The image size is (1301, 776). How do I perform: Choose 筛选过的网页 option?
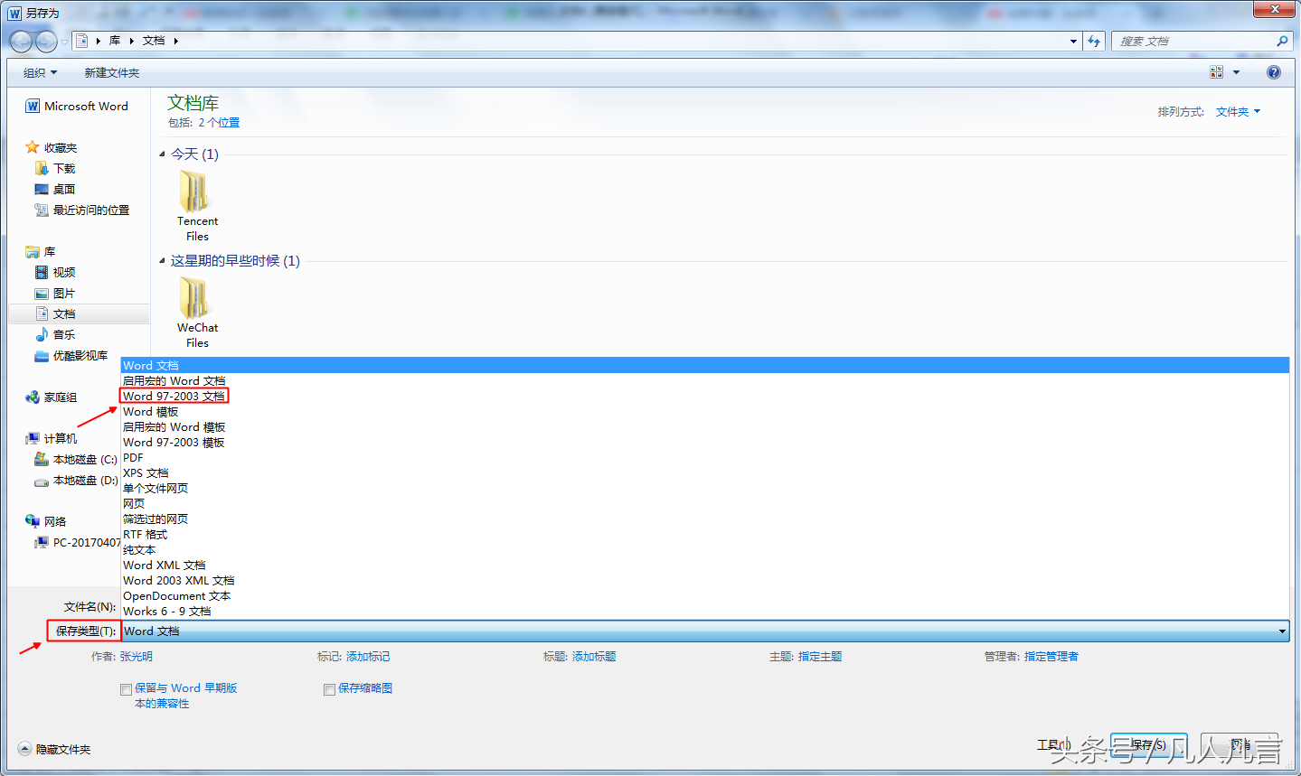click(705, 519)
